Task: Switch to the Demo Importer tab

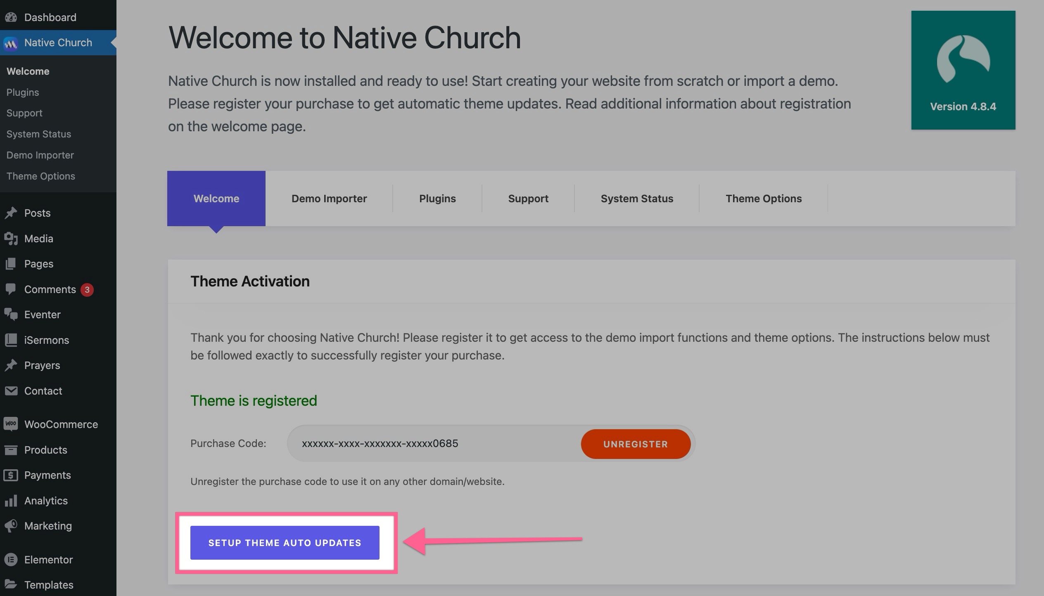Action: click(x=329, y=199)
